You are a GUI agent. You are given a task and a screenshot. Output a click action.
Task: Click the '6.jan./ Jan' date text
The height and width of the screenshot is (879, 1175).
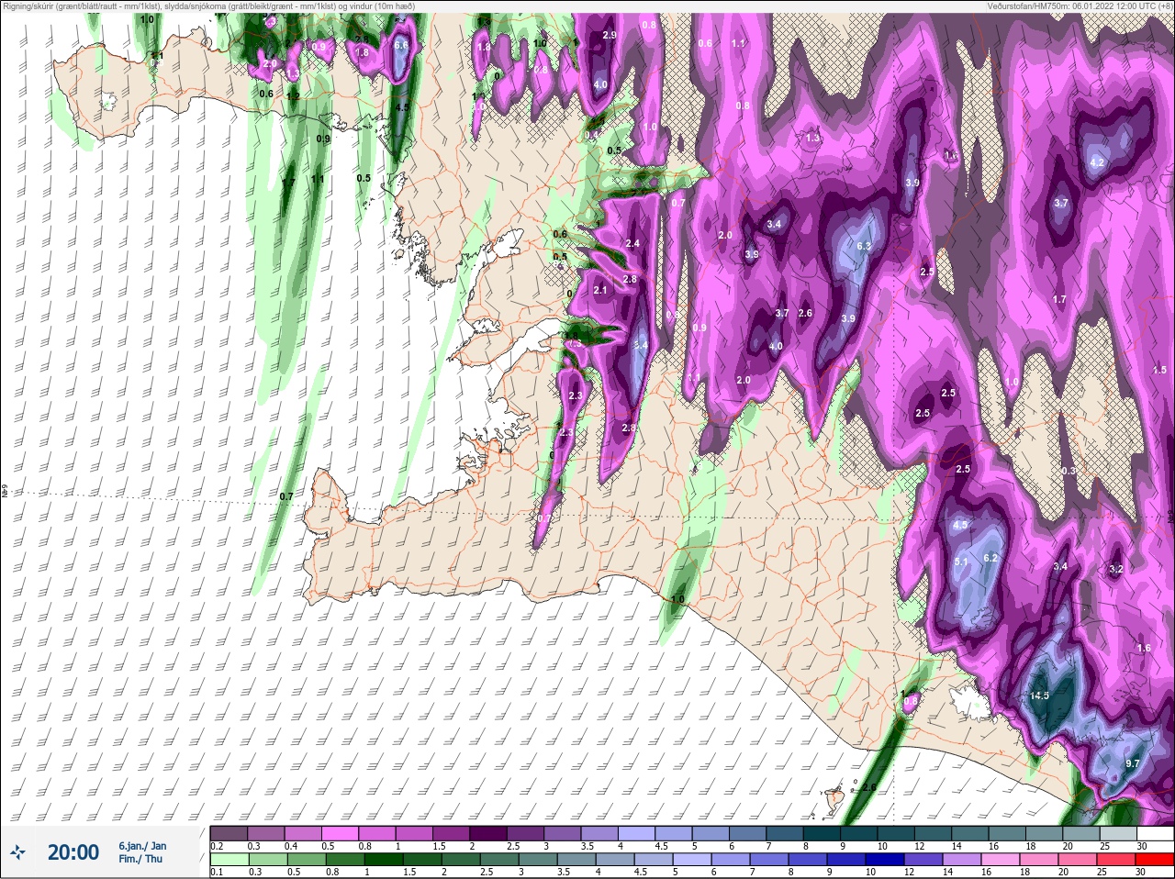pos(142,846)
